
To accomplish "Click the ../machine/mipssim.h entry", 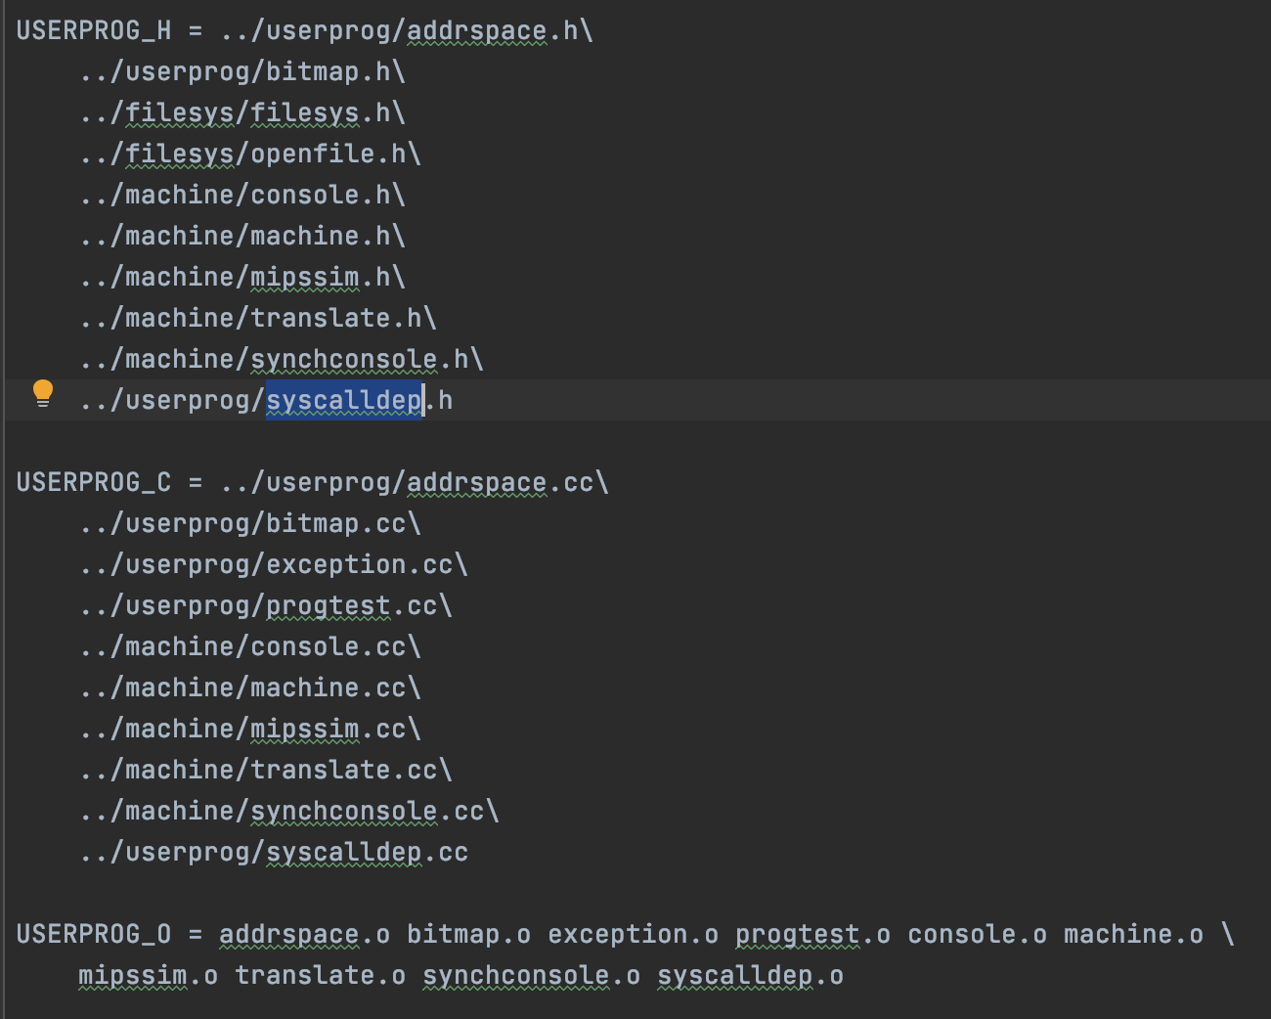I will [241, 278].
